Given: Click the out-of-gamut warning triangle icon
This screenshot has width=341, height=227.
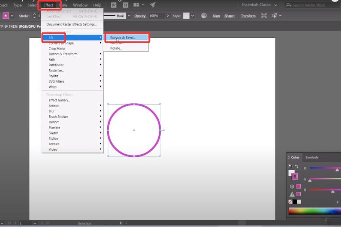Looking at the screenshot, I should click(x=292, y=194).
